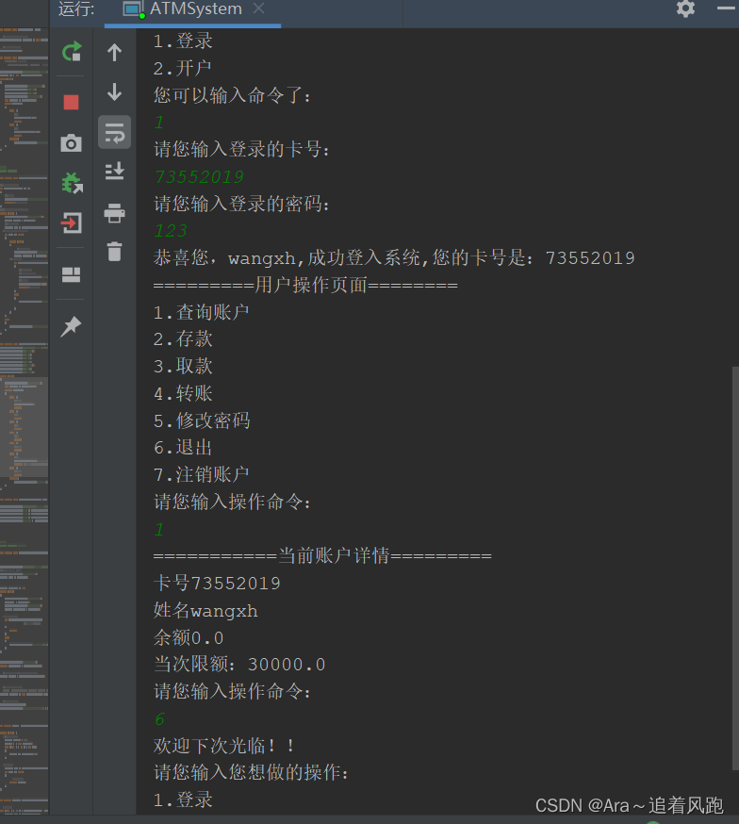This screenshot has height=824, width=739.
Task: Take a thread dump via the camera icon
Action: (x=71, y=143)
